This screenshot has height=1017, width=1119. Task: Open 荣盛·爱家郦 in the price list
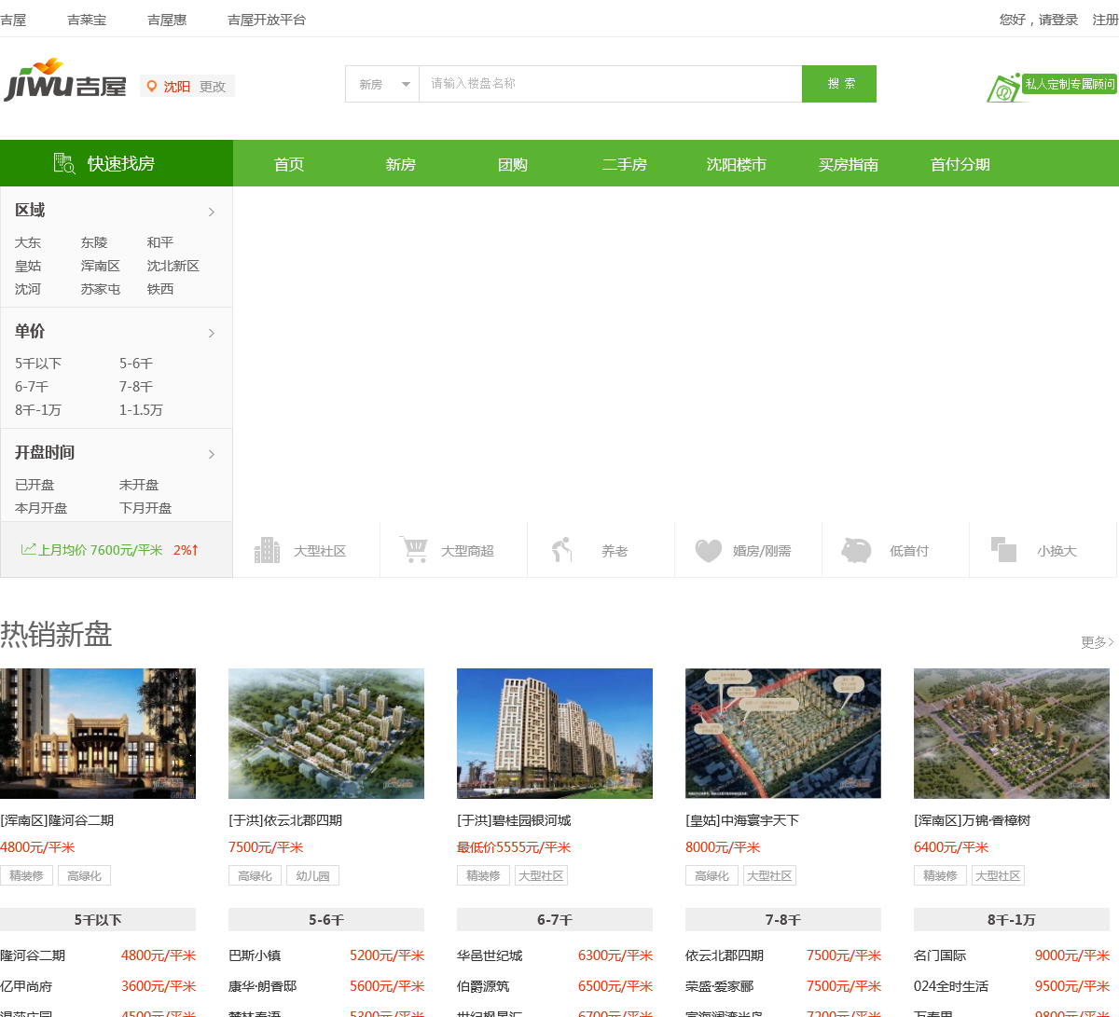tap(719, 986)
